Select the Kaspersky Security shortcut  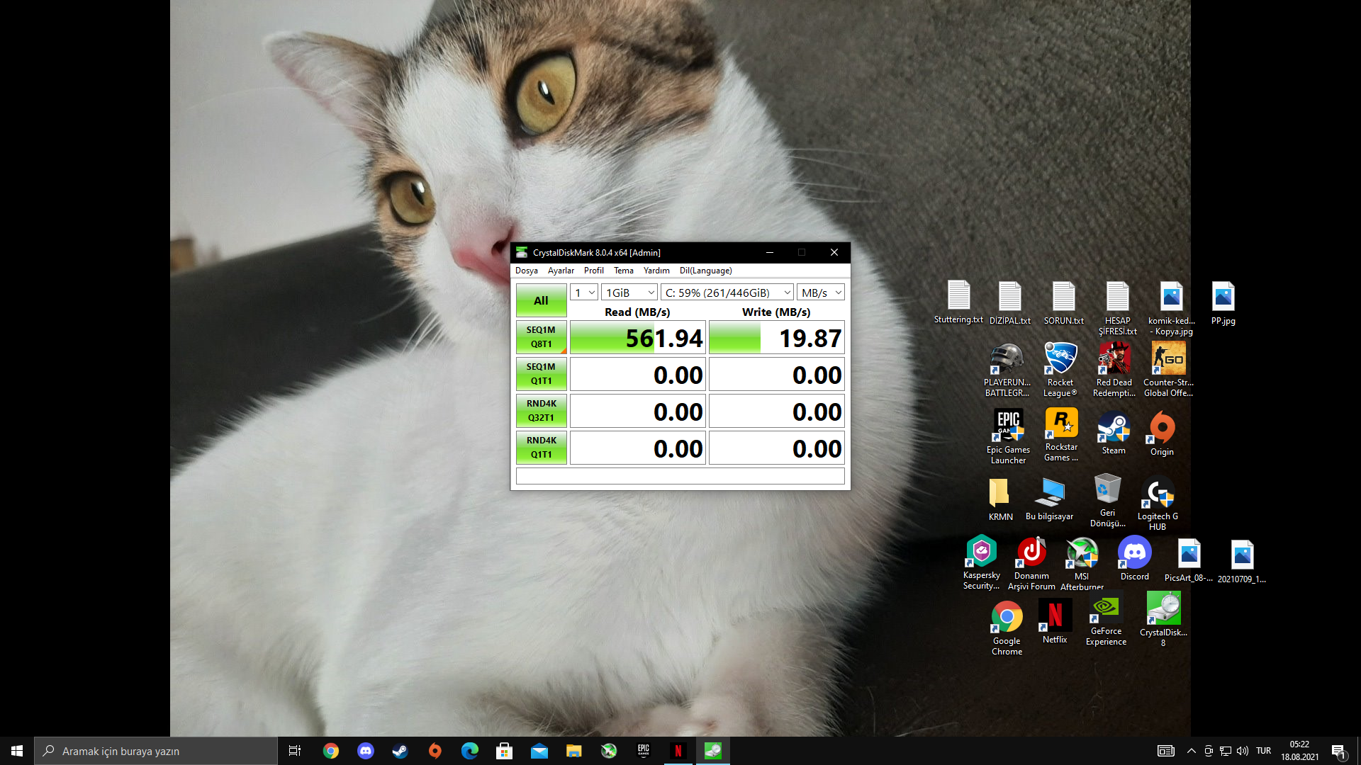[982, 562]
